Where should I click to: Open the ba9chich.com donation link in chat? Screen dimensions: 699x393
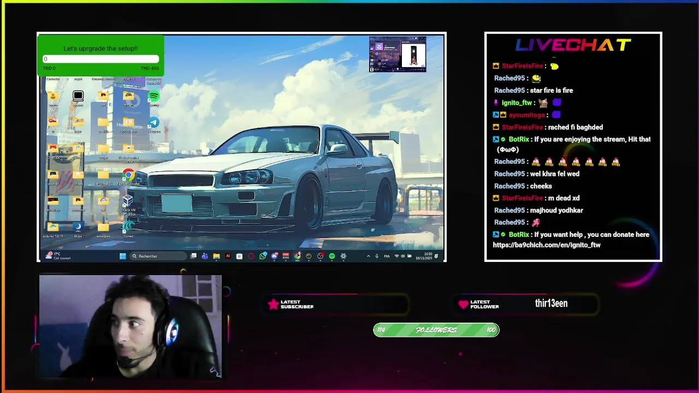547,245
